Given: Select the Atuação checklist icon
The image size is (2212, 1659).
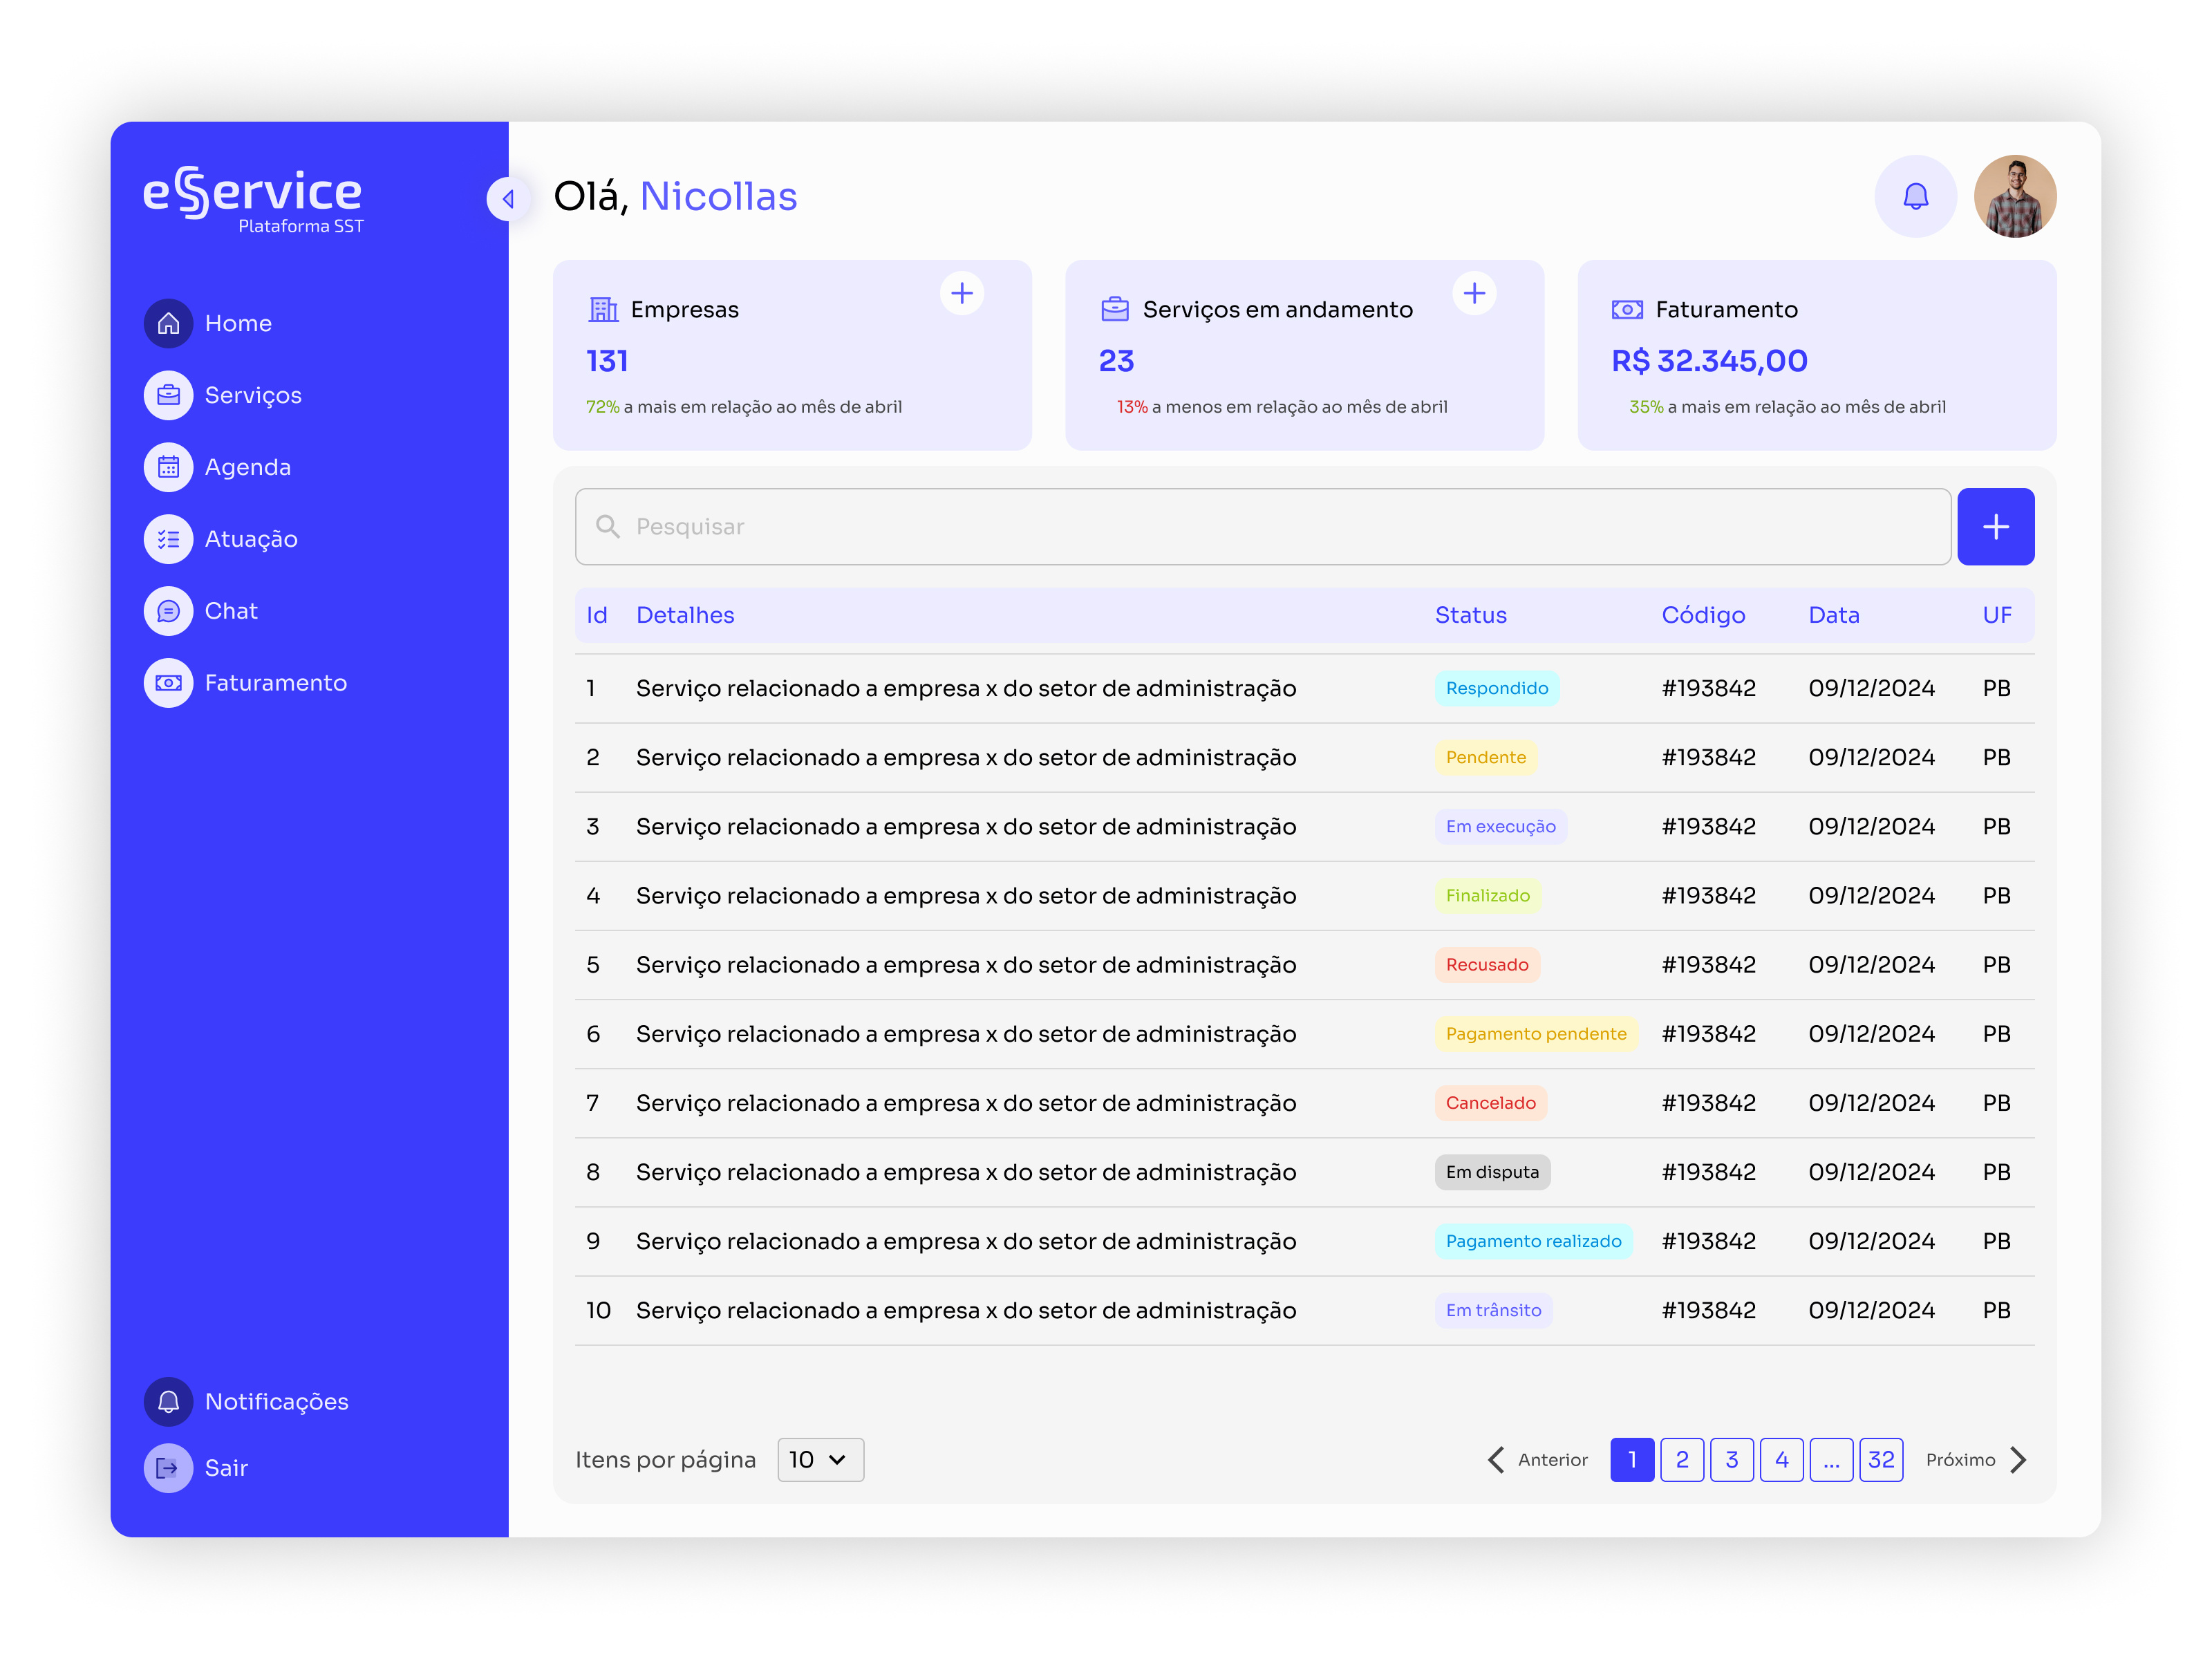Looking at the screenshot, I should click(x=168, y=539).
